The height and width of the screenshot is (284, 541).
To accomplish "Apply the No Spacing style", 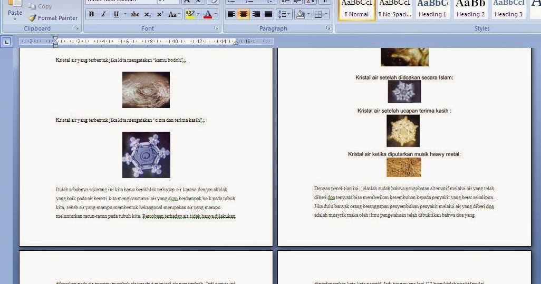I will [395, 9].
